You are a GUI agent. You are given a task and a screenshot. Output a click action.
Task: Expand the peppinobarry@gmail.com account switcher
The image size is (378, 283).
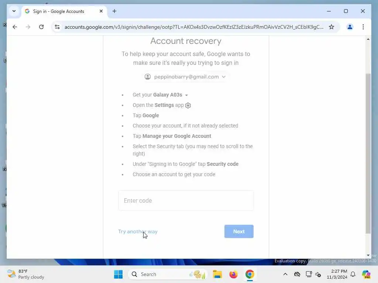[185, 77]
